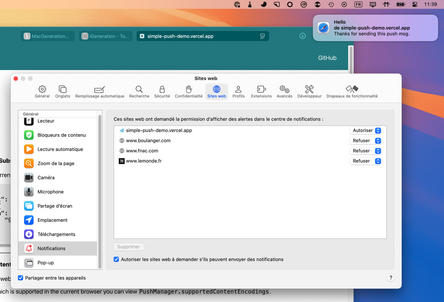
Task: Open FR input source menu
Action: pos(358,4)
